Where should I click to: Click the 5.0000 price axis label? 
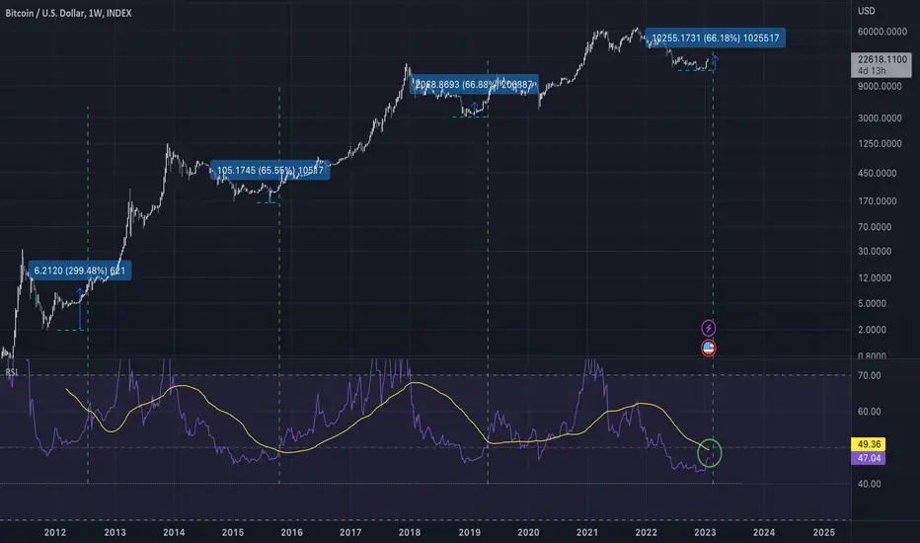[x=873, y=303]
